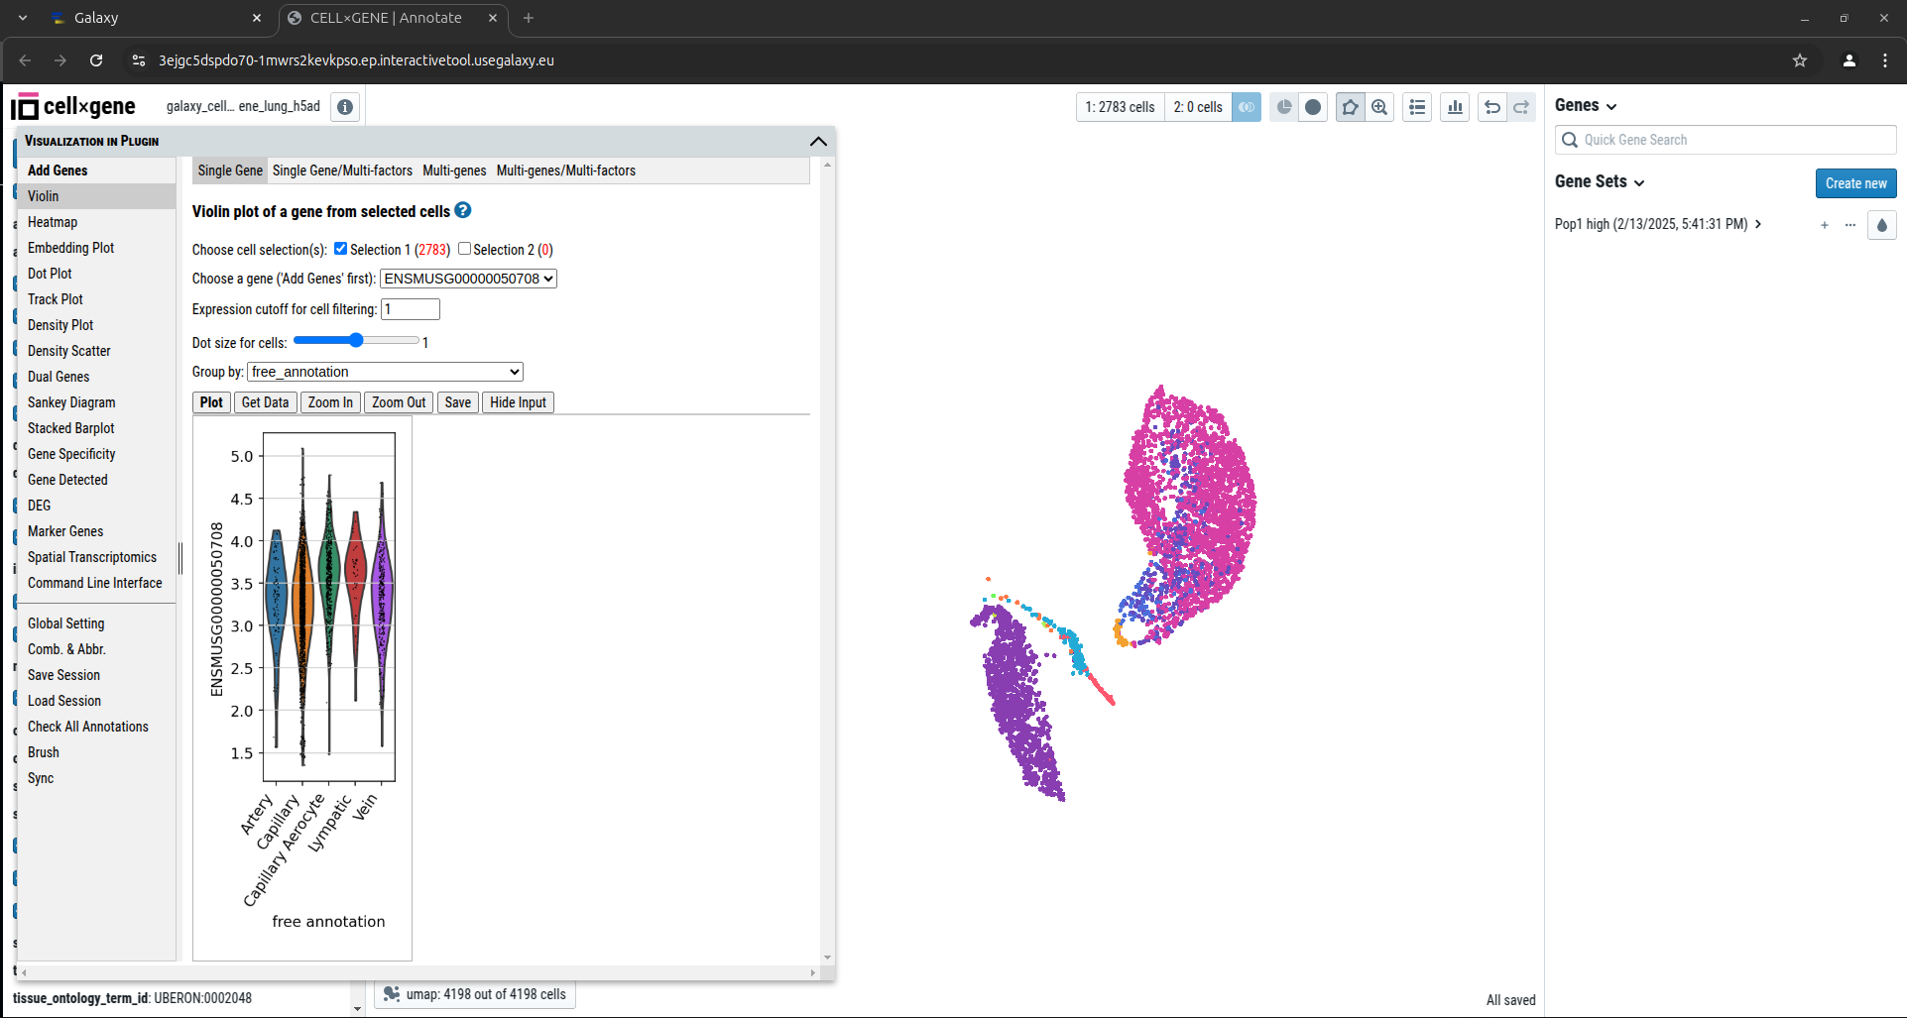The image size is (1907, 1018).
Task: Click the cellxgene logo
Action: [73, 106]
